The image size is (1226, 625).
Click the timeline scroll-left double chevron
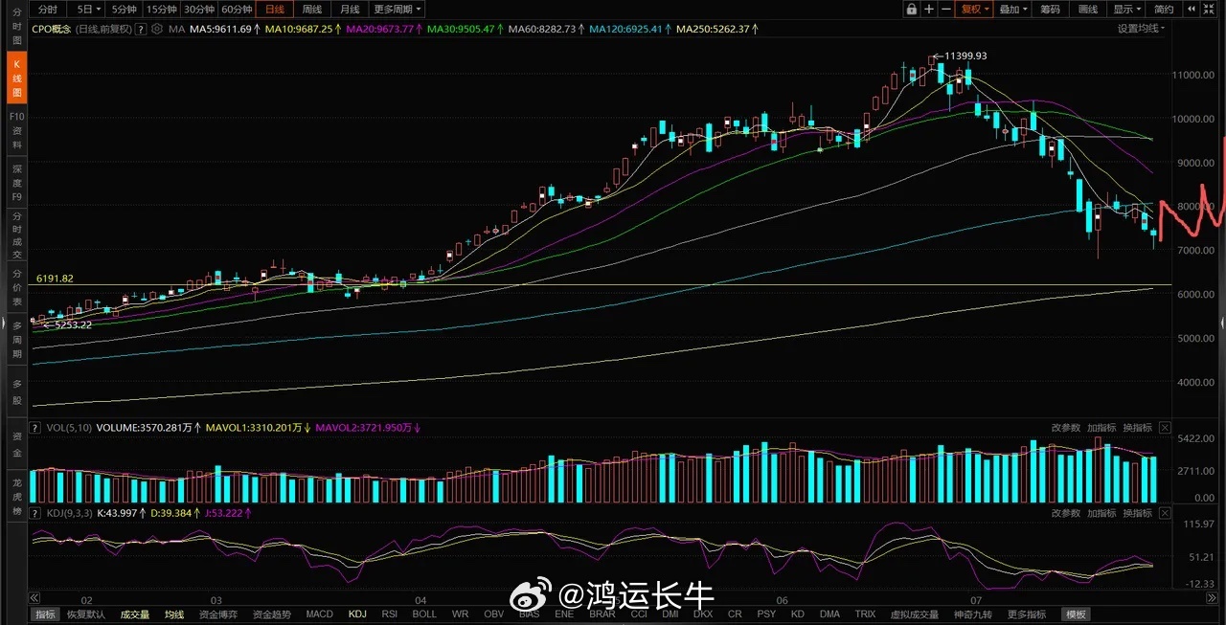(x=34, y=596)
